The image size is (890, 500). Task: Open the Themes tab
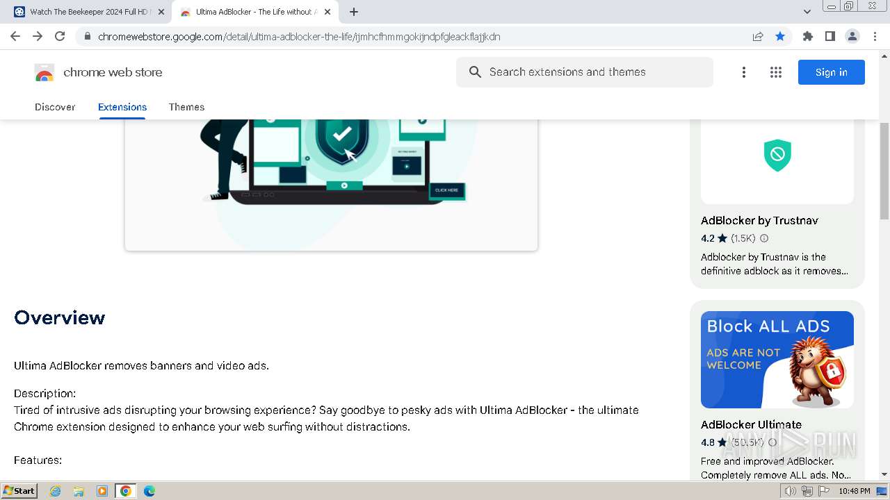pos(186,107)
